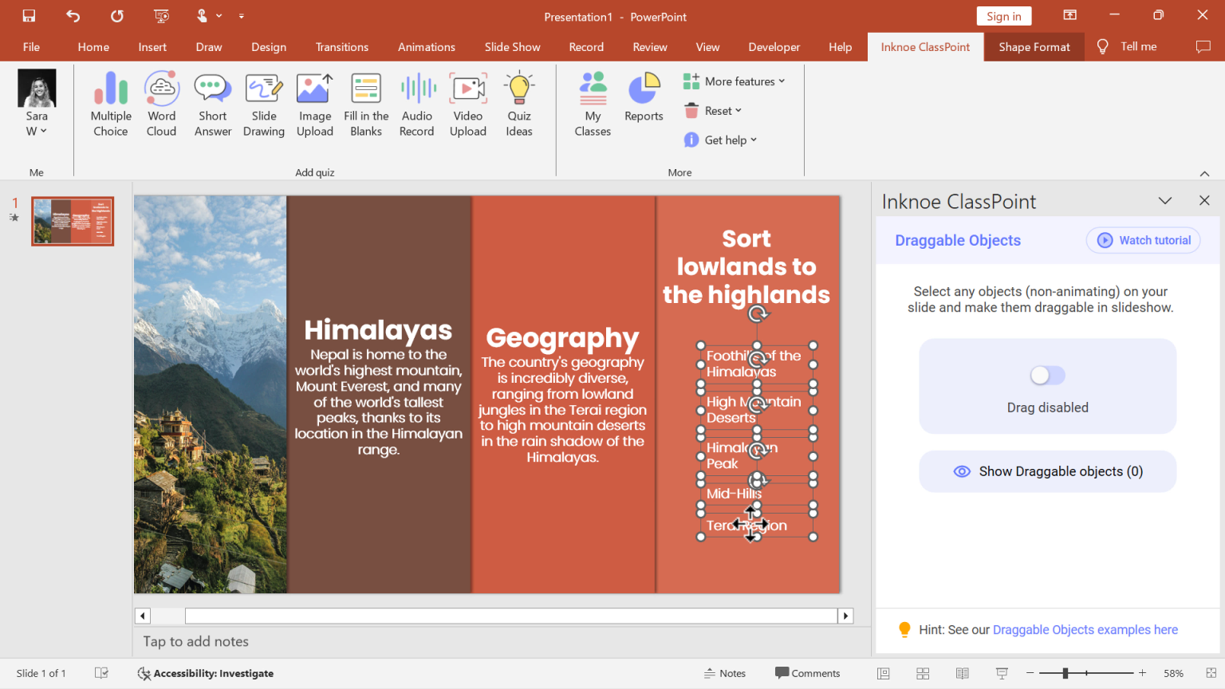Show Draggable objects on the slide

point(1047,471)
